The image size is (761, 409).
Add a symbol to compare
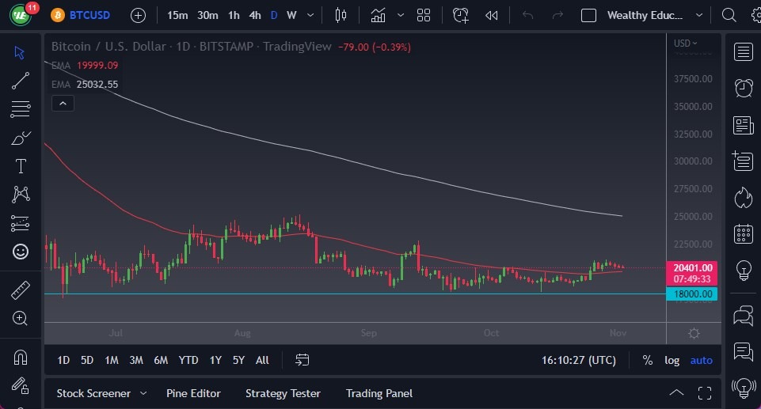(139, 16)
